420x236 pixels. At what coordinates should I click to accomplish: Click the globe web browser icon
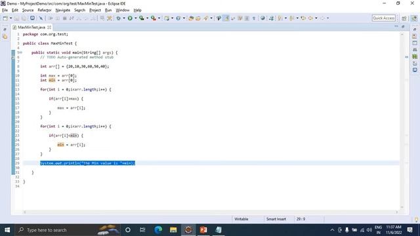pyautogui.click(x=262, y=18)
